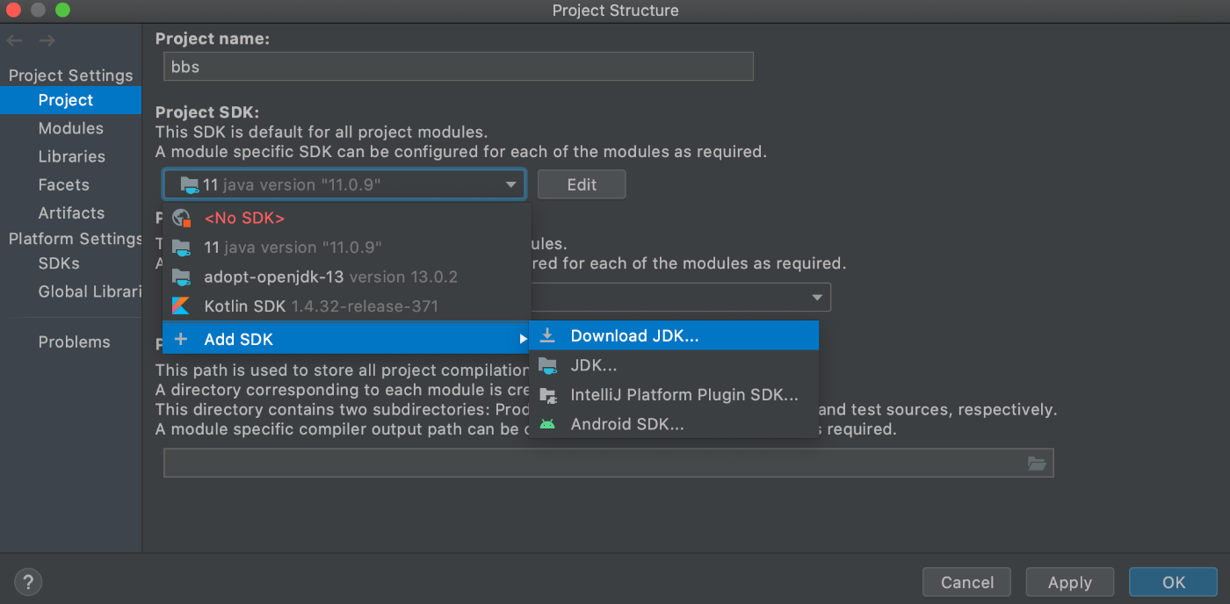The width and height of the screenshot is (1230, 604).
Task: Select Project in the sidebar
Action: click(70, 100)
